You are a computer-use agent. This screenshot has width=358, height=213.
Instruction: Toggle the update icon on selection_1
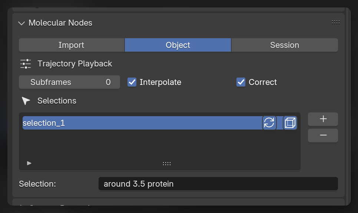coord(269,123)
